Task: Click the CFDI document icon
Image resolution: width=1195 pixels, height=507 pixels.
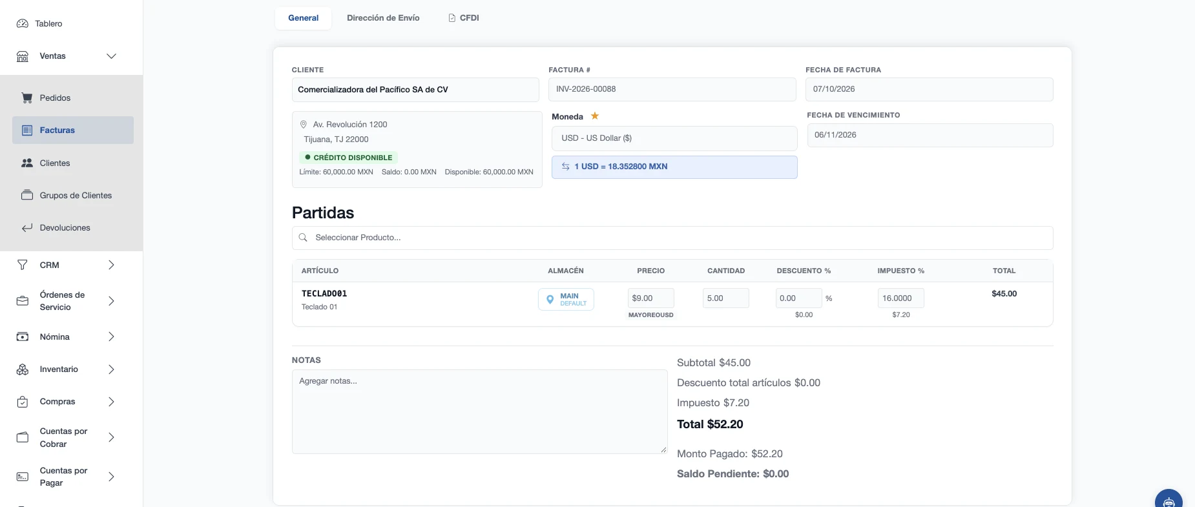Action: [452, 18]
